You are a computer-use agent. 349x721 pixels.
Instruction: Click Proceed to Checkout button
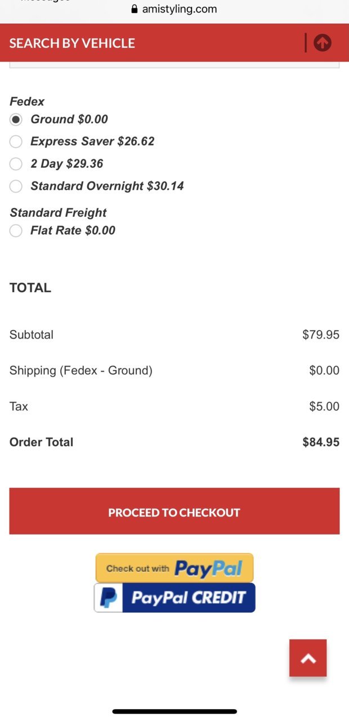click(174, 511)
